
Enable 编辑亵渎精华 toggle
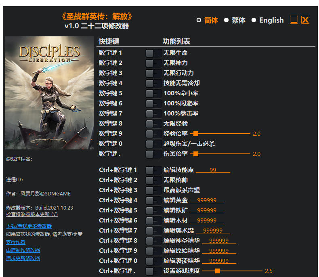153,261
